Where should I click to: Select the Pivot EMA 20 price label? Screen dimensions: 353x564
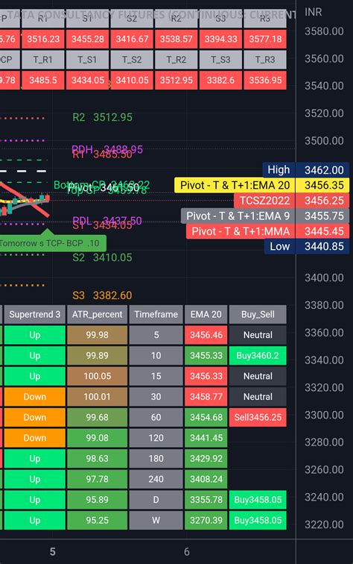pyautogui.click(x=262, y=185)
